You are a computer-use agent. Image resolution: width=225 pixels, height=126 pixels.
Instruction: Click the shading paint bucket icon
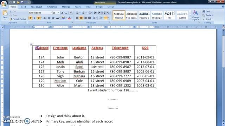coord(100,18)
